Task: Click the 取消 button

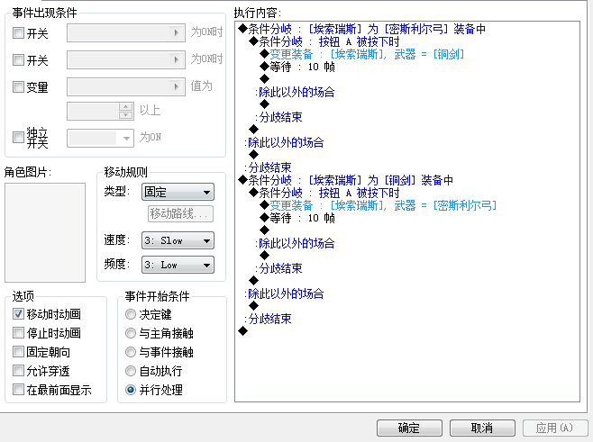Action: (482, 428)
